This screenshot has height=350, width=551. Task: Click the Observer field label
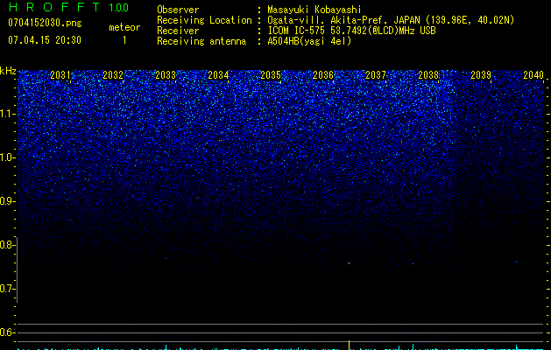(178, 10)
